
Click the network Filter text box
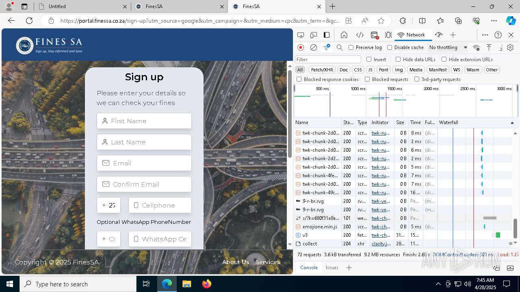pos(328,59)
